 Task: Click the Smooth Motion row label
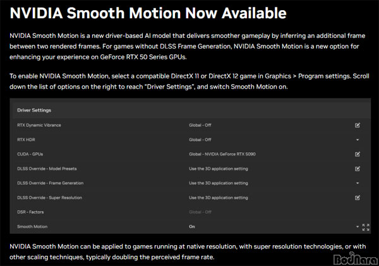tap(32, 227)
